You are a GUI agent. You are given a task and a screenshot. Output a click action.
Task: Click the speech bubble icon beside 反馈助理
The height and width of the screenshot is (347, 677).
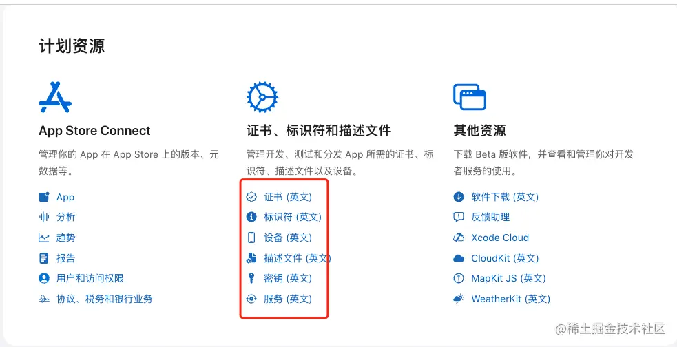[459, 217]
